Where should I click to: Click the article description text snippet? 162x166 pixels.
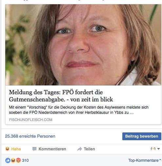(x=79, y=110)
